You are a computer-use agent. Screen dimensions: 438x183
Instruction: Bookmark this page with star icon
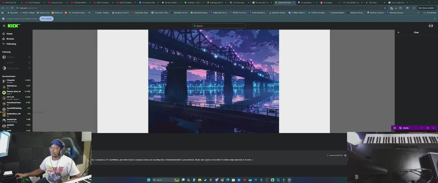click(385, 8)
